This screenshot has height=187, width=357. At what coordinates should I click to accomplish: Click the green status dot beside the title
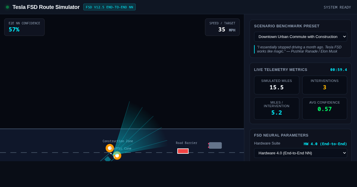(7, 7)
